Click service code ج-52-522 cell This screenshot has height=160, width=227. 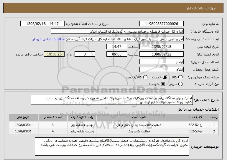pos(195,125)
